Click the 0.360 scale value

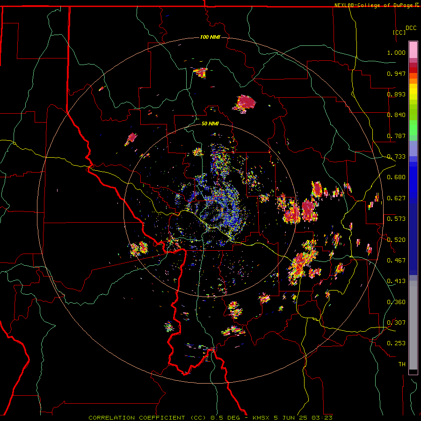click(396, 302)
